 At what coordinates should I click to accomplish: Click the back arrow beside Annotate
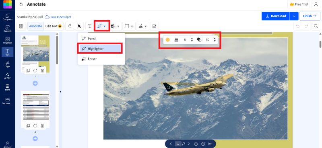[x=21, y=4]
